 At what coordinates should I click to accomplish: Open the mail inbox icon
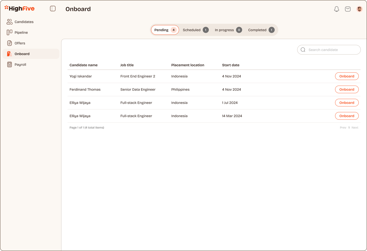coord(348,9)
